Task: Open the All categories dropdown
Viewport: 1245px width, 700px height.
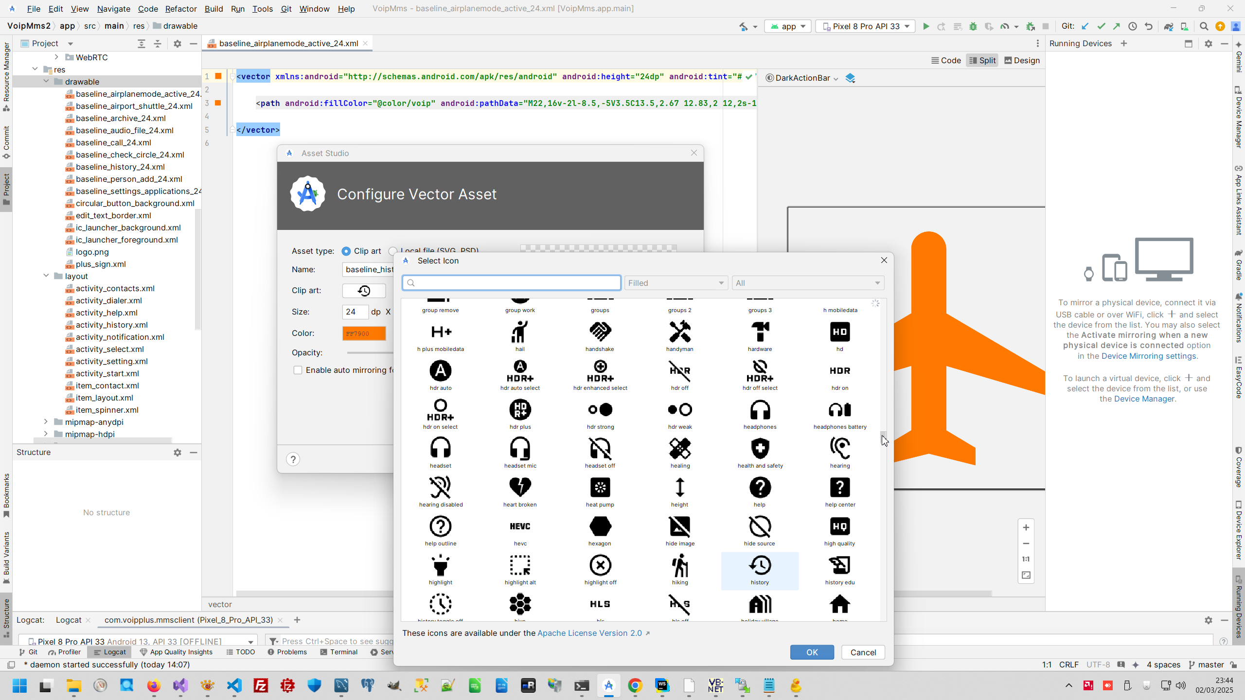Action: [x=808, y=283]
